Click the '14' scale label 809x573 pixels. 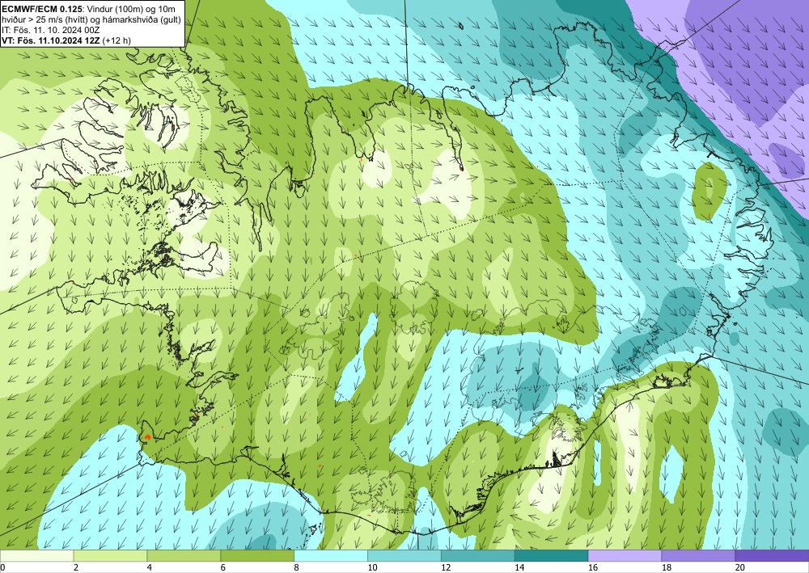pos(519,567)
